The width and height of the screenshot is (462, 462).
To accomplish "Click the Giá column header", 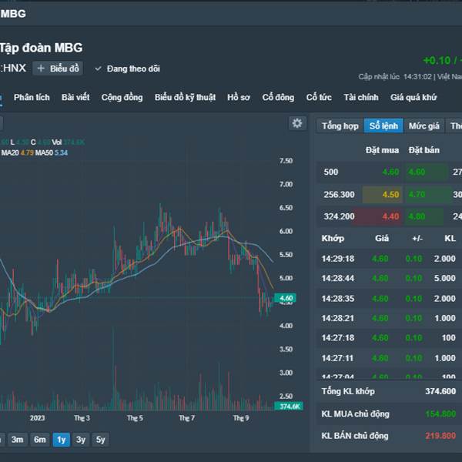I will pos(382,238).
